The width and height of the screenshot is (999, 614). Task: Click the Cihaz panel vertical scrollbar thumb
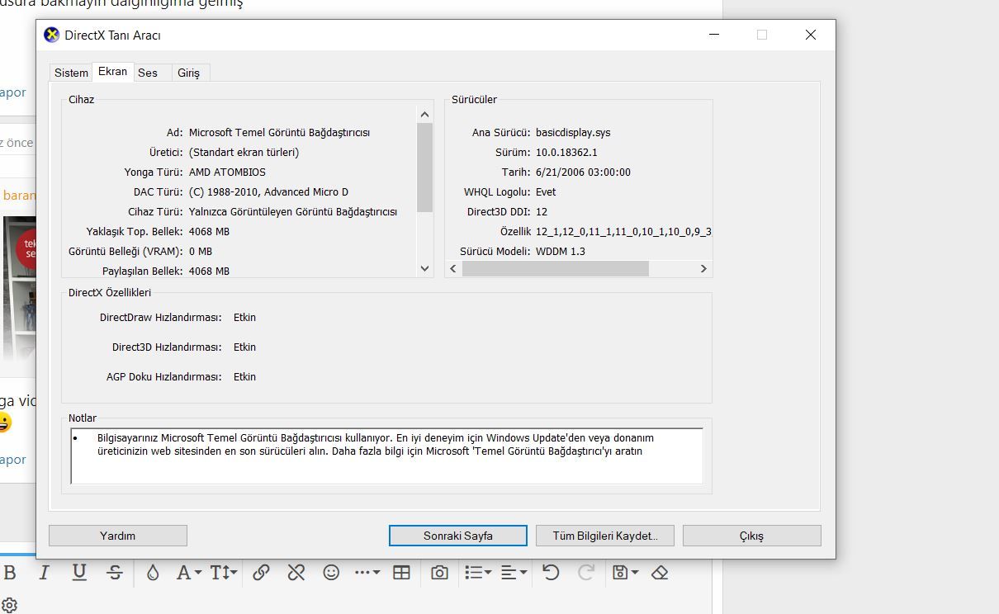tap(425, 168)
